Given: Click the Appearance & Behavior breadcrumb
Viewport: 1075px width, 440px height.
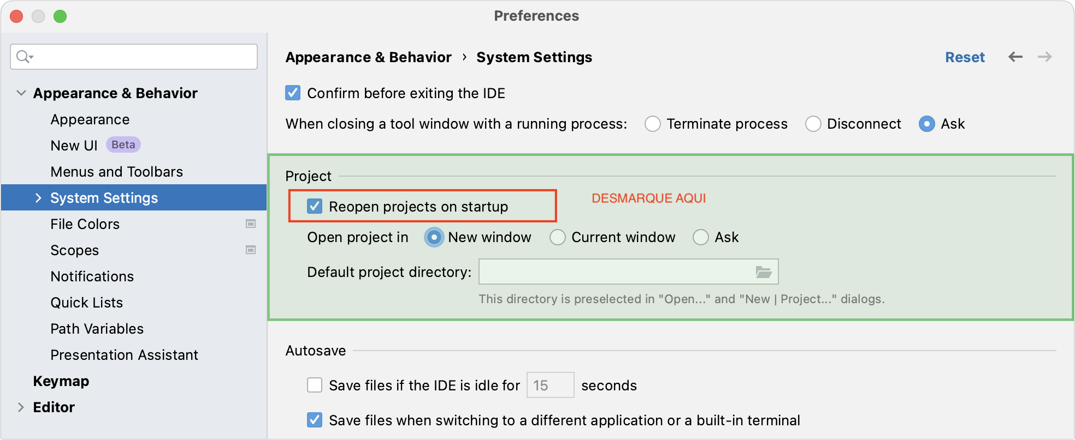Looking at the screenshot, I should [x=368, y=57].
